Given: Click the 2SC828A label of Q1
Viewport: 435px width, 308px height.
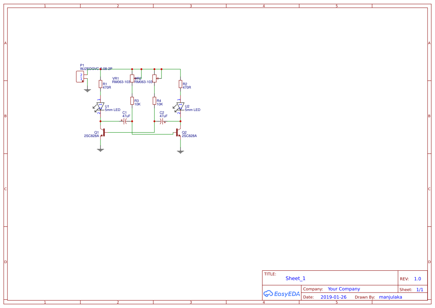Looking at the screenshot, I should (x=92, y=136).
